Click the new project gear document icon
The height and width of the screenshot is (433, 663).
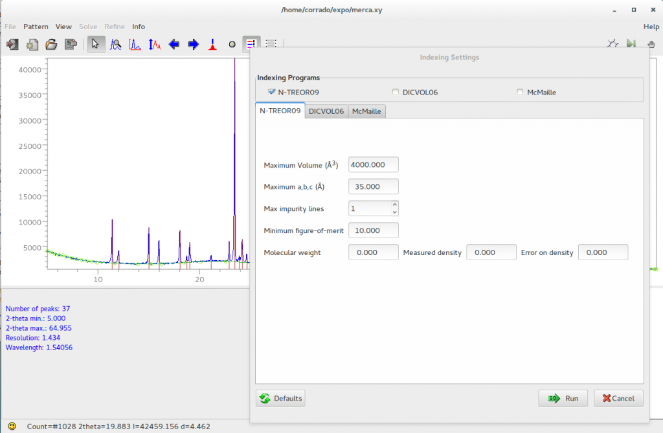tap(32, 44)
